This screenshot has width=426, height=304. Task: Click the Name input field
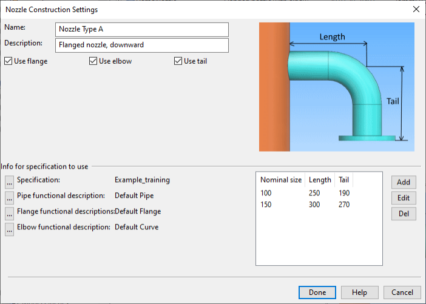141,30
